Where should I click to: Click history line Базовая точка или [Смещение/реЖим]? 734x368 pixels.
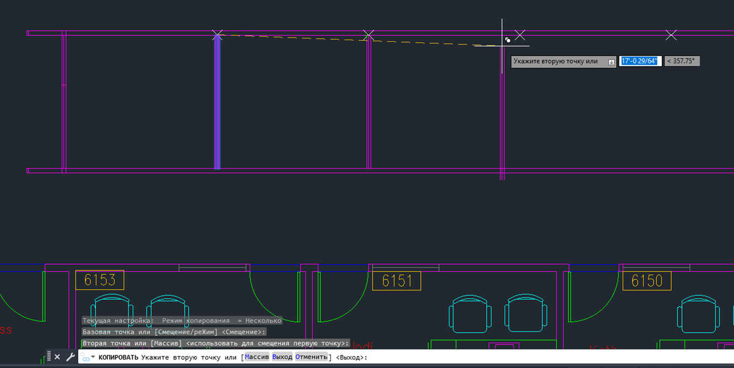point(174,332)
